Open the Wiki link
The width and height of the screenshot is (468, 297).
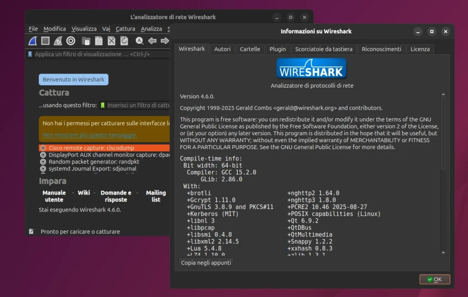pos(84,193)
